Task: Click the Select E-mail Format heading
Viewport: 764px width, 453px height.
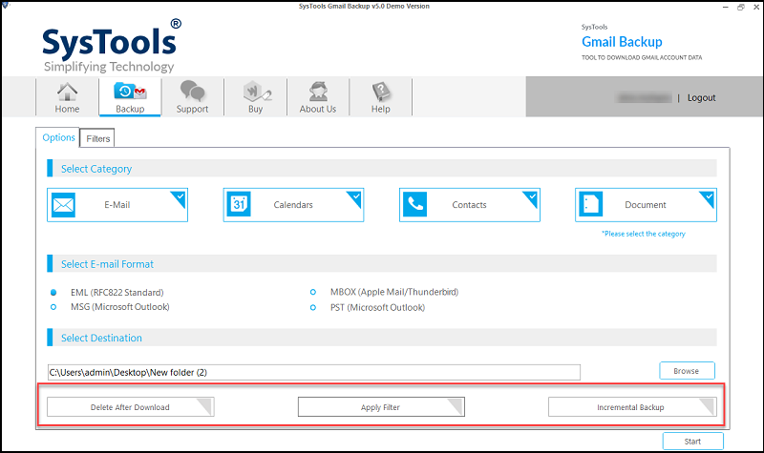Action: point(107,264)
